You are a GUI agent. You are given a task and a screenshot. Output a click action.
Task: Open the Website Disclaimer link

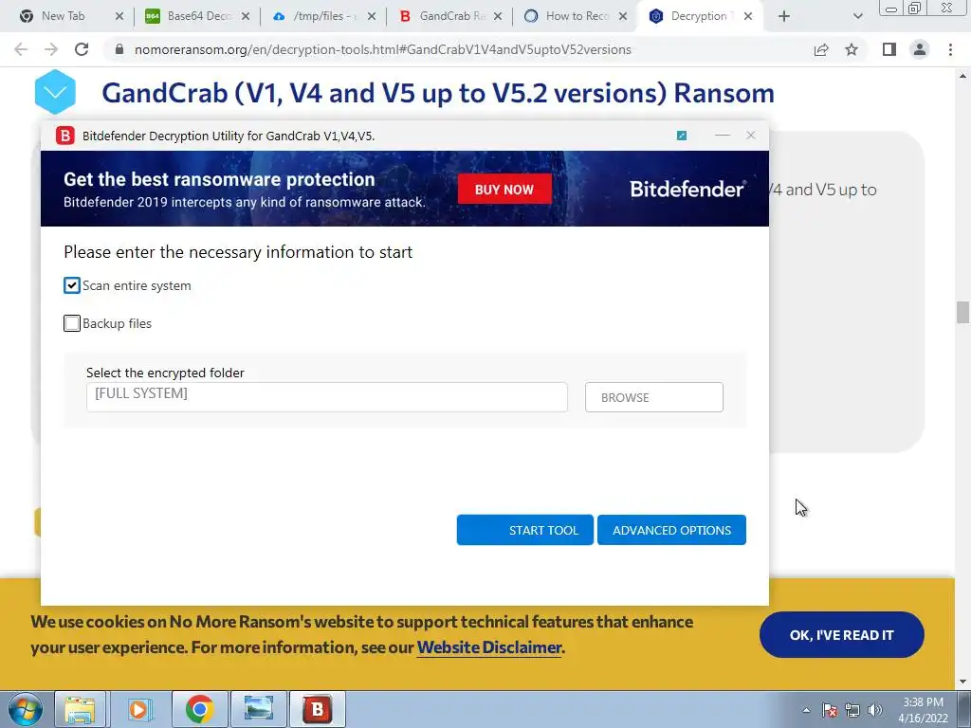[489, 647]
